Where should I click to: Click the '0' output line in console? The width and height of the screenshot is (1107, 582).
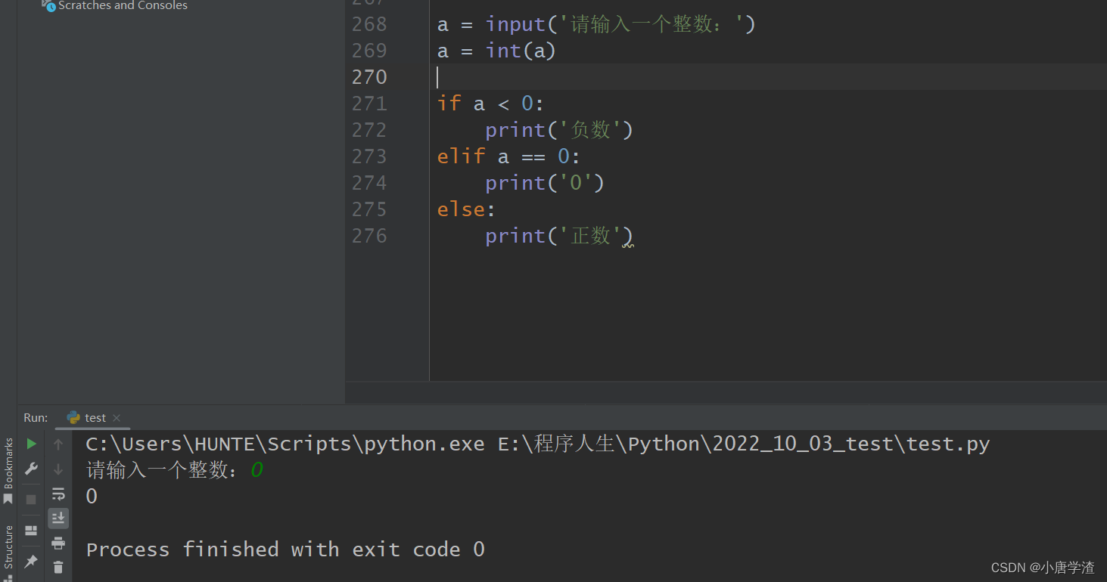tap(92, 497)
